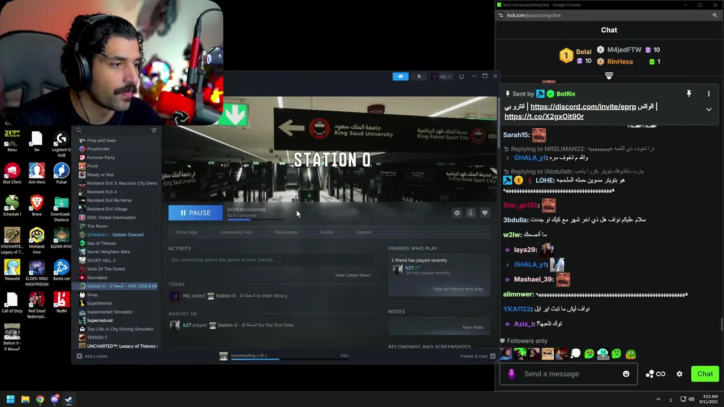Click the New Note button
Screen dimensions: 724x407
pos(473,327)
